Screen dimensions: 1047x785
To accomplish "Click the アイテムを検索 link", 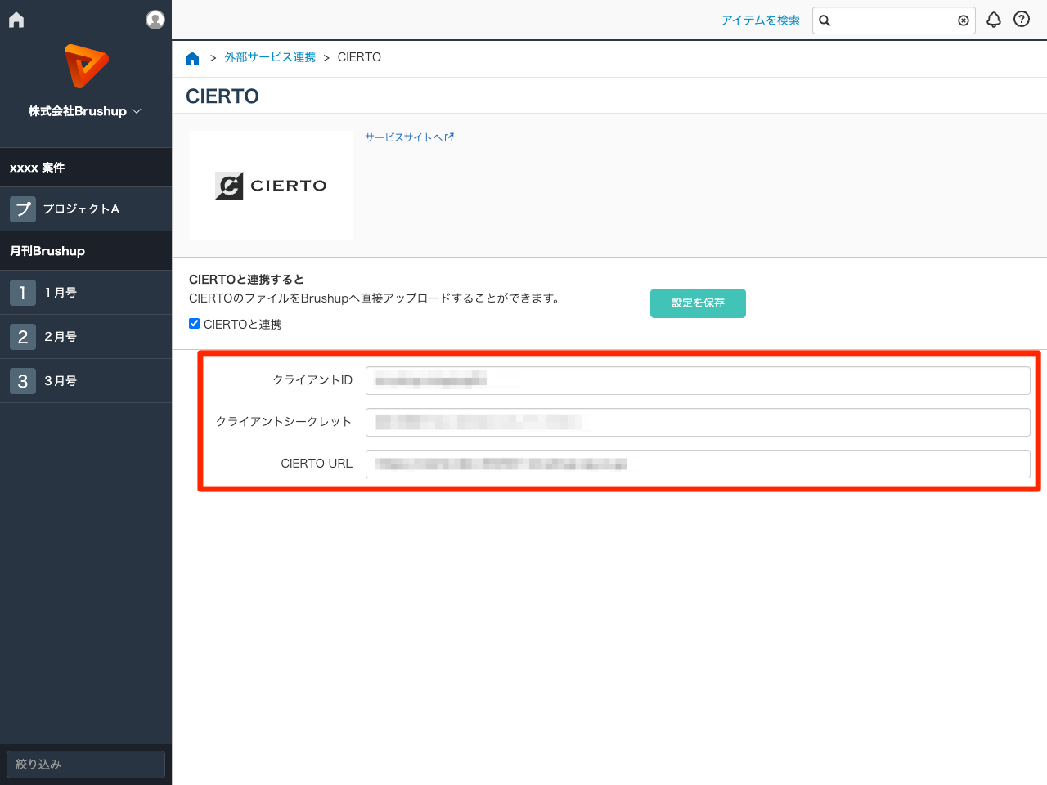I will (x=761, y=20).
